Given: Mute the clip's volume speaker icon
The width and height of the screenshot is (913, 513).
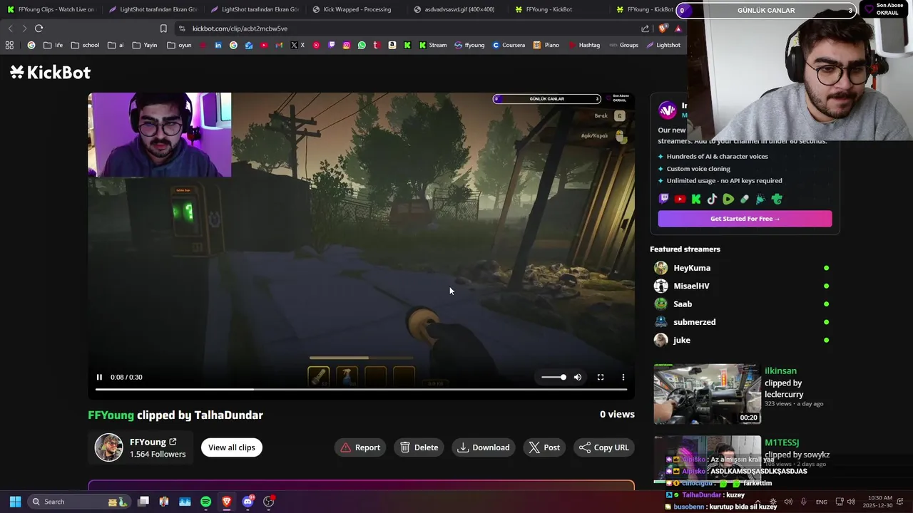Looking at the screenshot, I should [x=578, y=377].
